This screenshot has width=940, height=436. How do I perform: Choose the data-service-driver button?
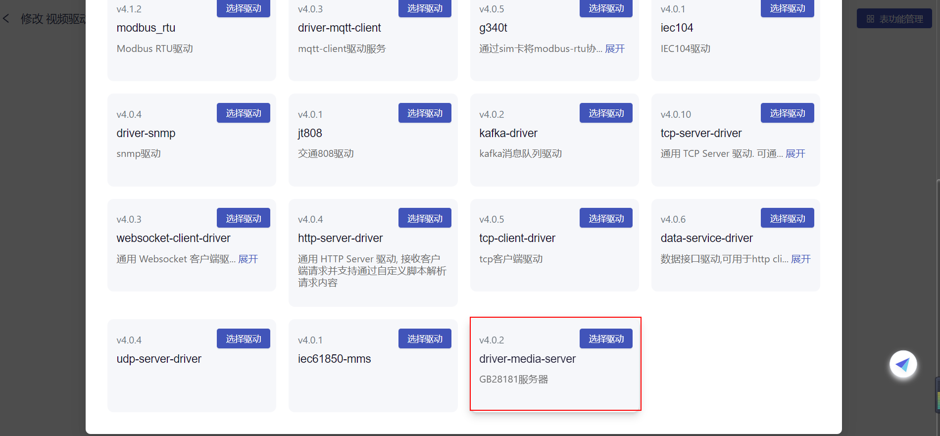787,218
